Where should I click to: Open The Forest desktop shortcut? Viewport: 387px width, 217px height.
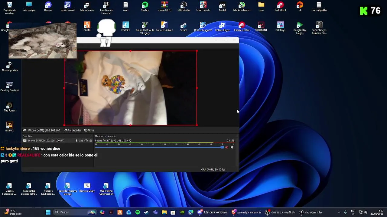coord(10,107)
